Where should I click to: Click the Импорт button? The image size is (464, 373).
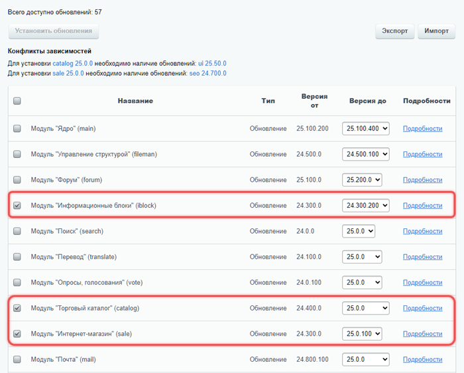tap(436, 31)
